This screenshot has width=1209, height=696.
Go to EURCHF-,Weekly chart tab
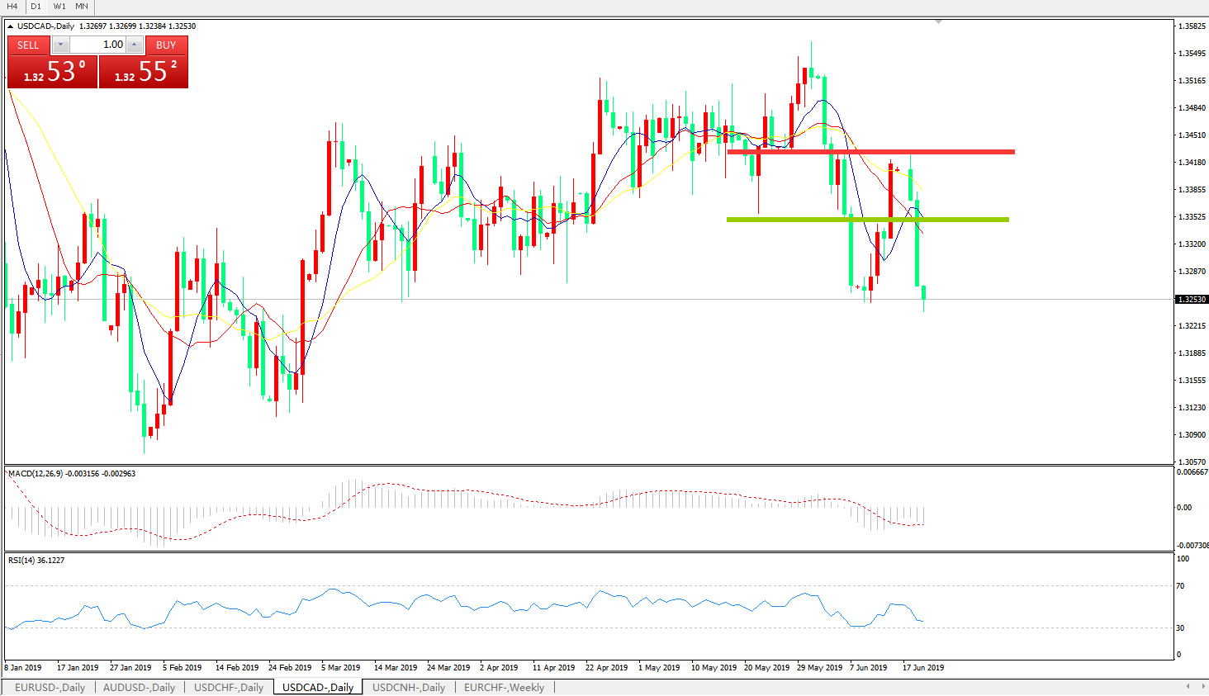point(504,687)
